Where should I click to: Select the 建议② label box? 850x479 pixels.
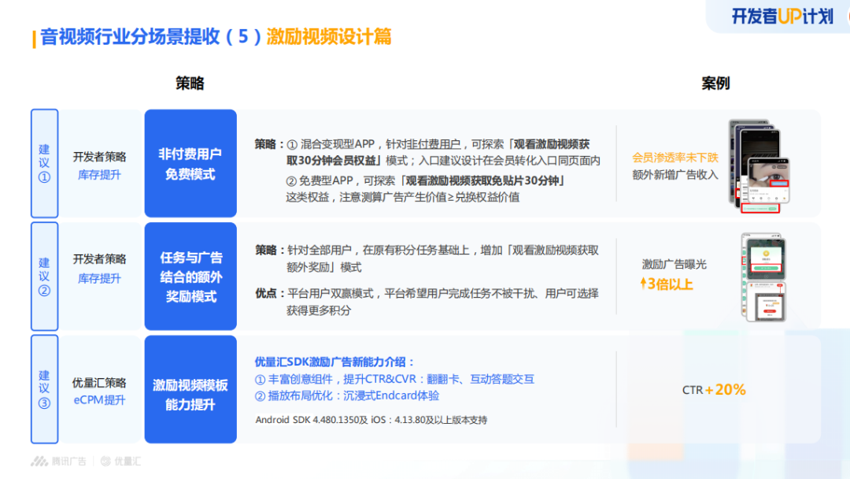[x=44, y=276]
